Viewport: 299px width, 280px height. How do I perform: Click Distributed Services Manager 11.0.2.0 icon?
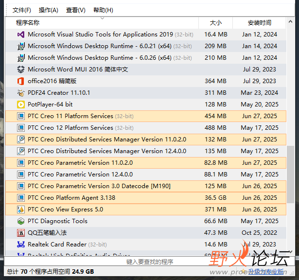pos(21,140)
